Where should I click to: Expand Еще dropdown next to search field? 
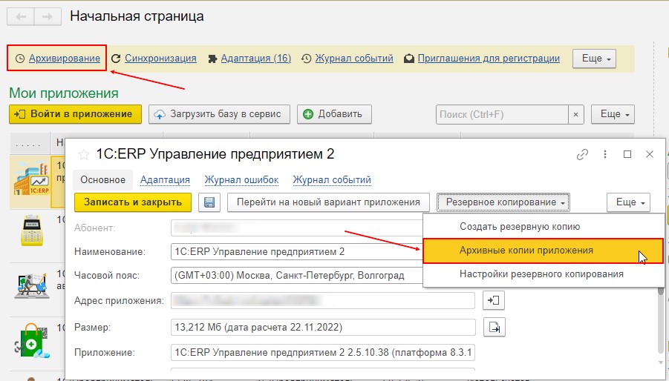(613, 114)
